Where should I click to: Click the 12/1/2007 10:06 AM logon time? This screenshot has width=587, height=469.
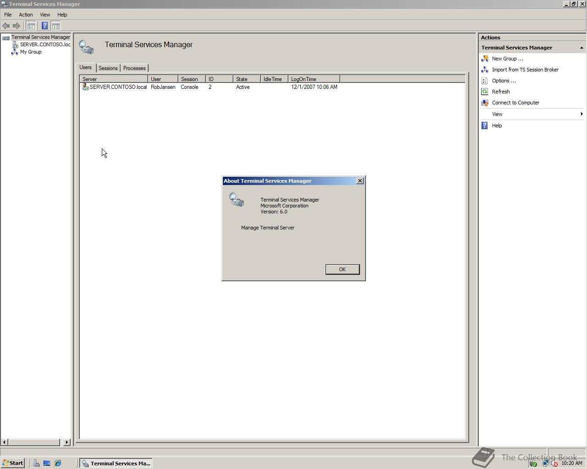(314, 87)
